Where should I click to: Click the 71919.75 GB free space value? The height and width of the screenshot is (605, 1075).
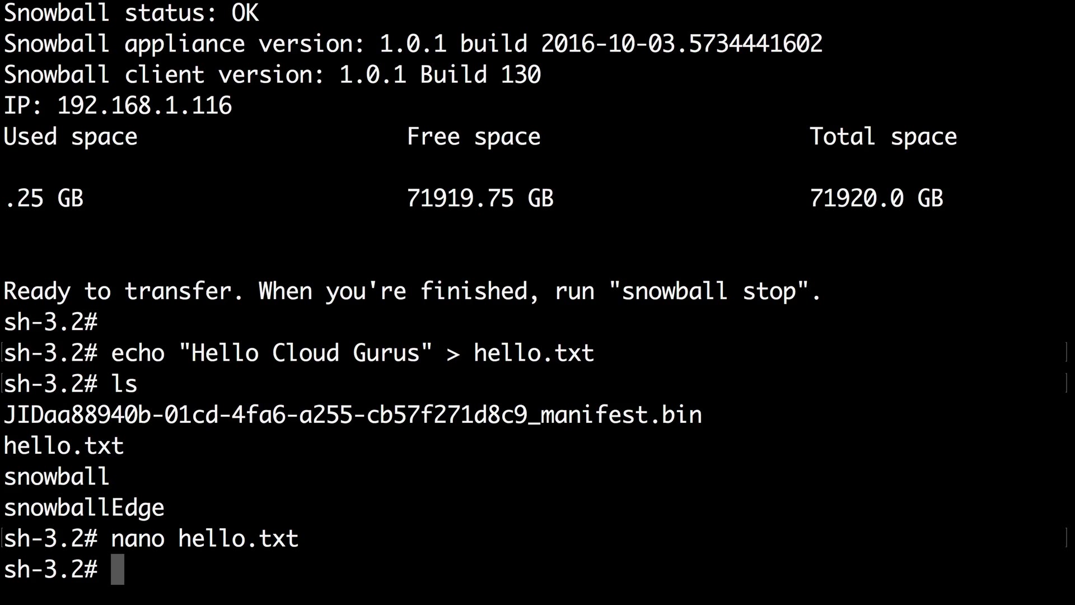point(480,198)
